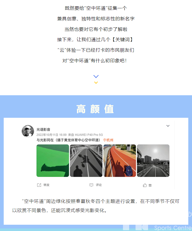
Task: Open 光语影音 profile avatar
Action: pyautogui.click(x=28, y=131)
